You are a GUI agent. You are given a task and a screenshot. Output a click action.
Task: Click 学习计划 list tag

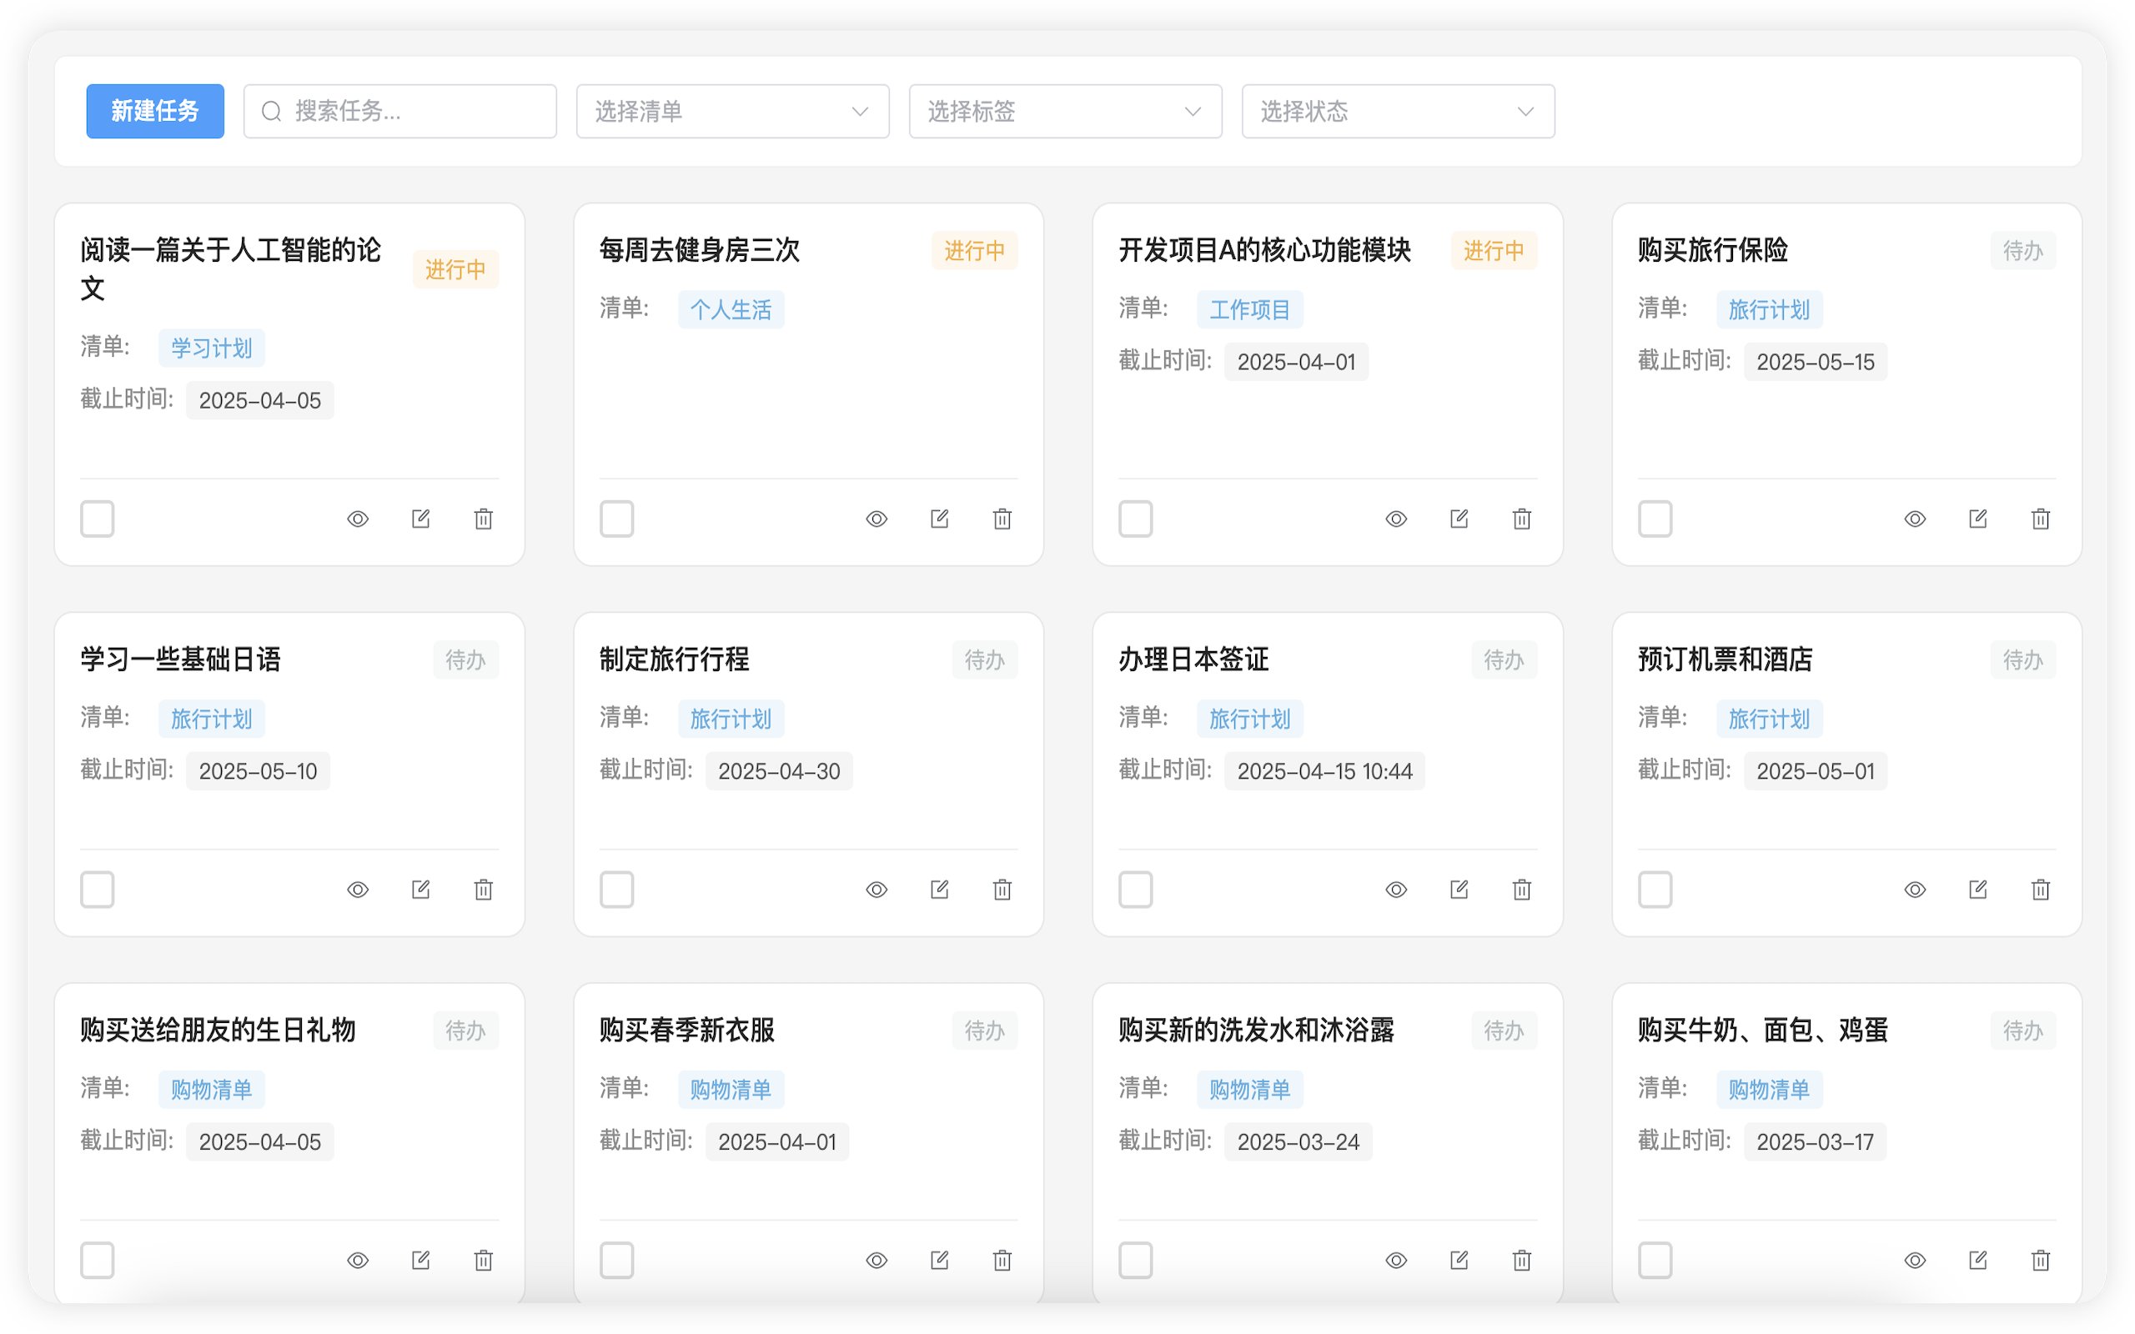pos(212,348)
